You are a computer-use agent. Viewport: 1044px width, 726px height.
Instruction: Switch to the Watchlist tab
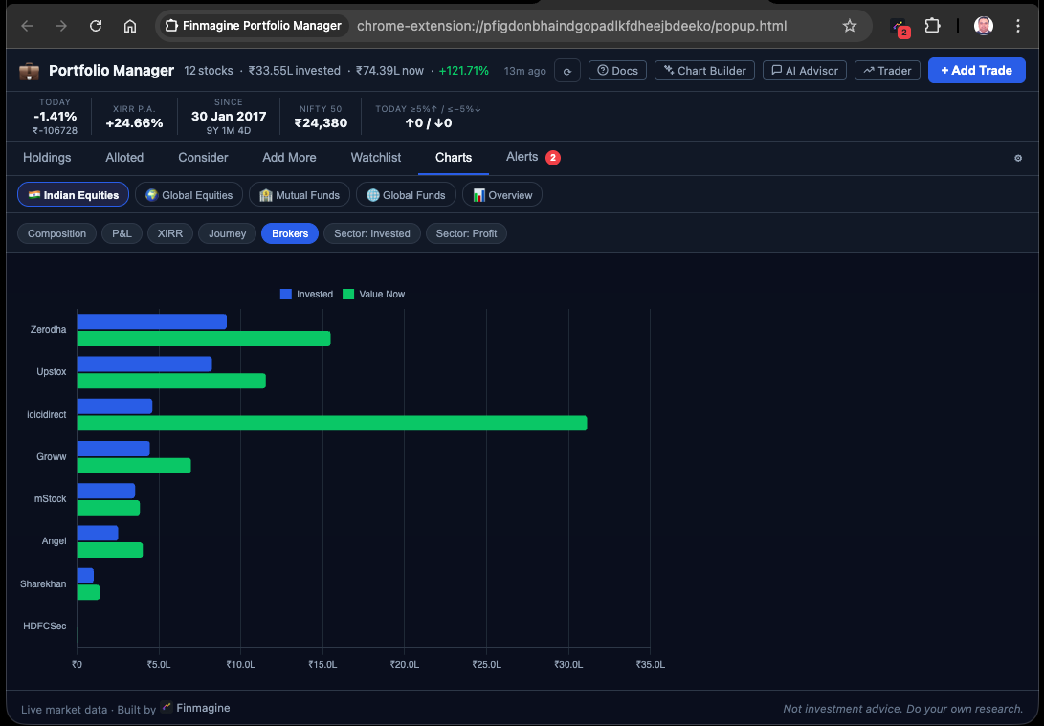375,157
